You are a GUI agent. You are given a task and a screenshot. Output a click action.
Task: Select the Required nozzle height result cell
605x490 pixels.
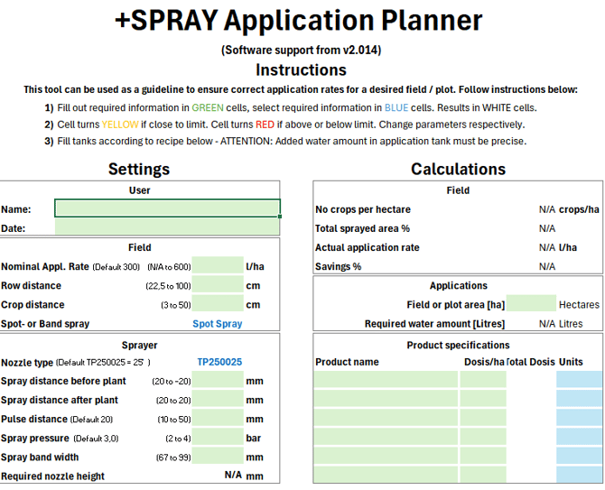coord(232,476)
